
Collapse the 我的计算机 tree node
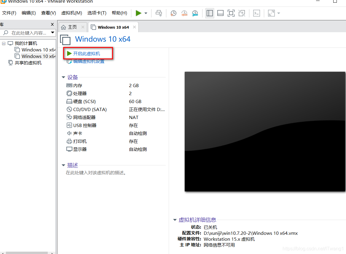[4, 43]
